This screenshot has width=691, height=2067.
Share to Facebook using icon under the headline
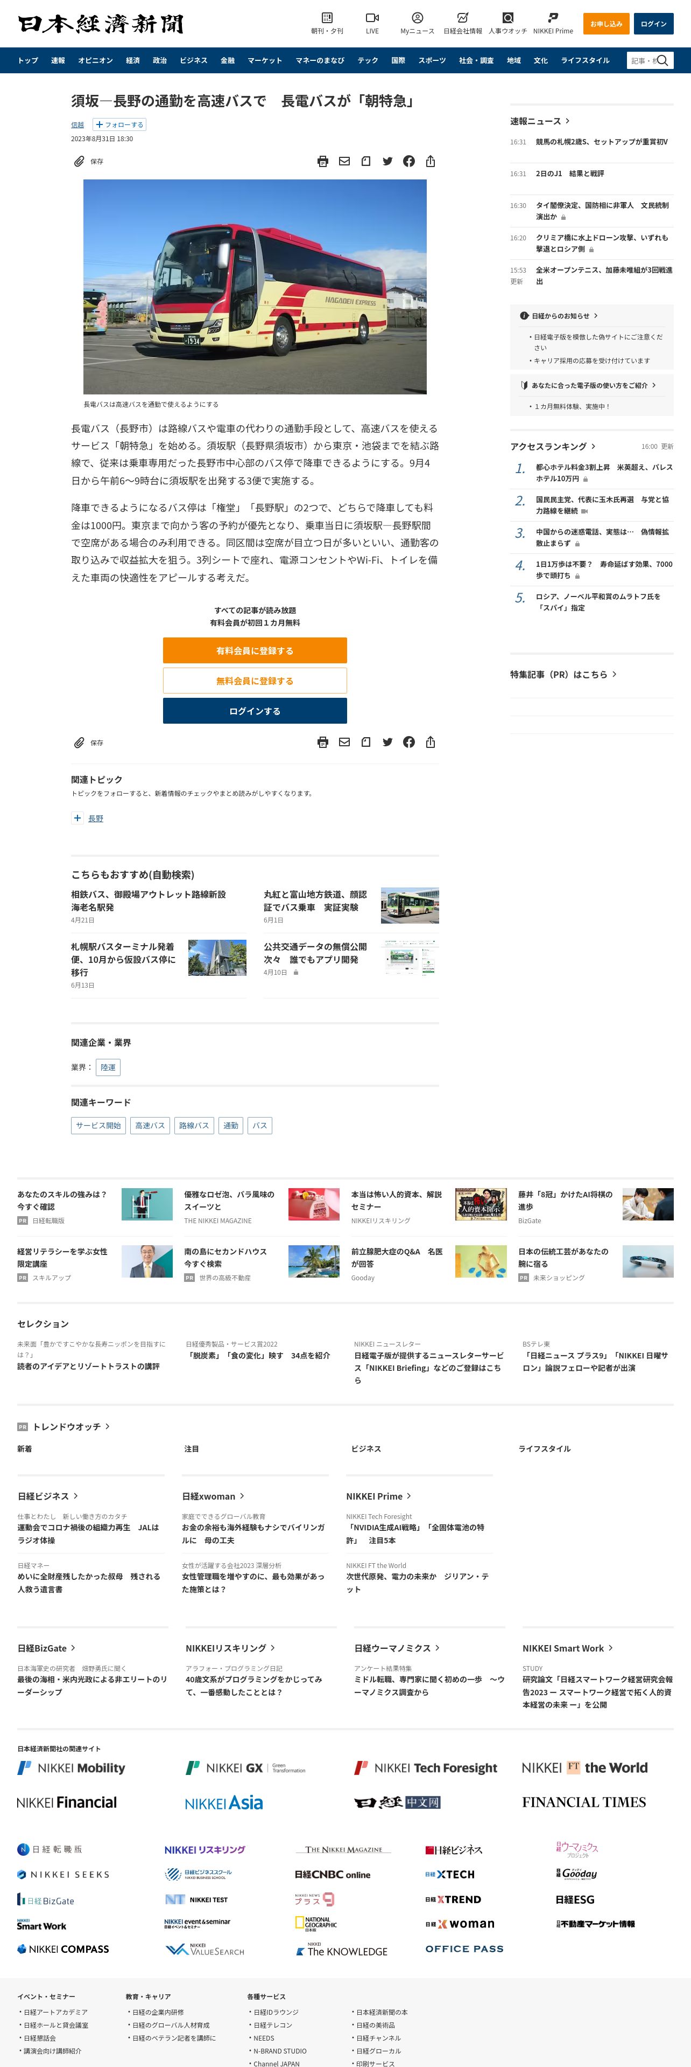409,161
